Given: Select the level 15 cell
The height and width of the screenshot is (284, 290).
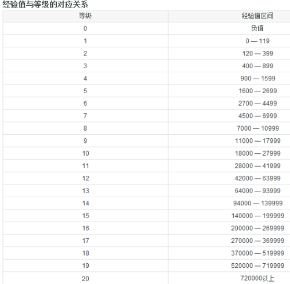Looking at the screenshot, I should [85, 216].
